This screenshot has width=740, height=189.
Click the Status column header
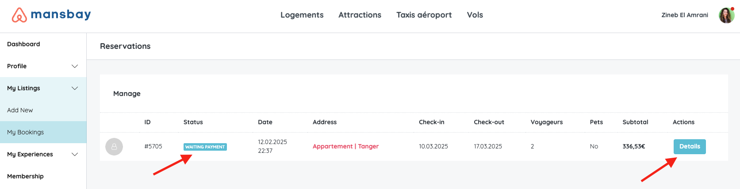pos(193,122)
